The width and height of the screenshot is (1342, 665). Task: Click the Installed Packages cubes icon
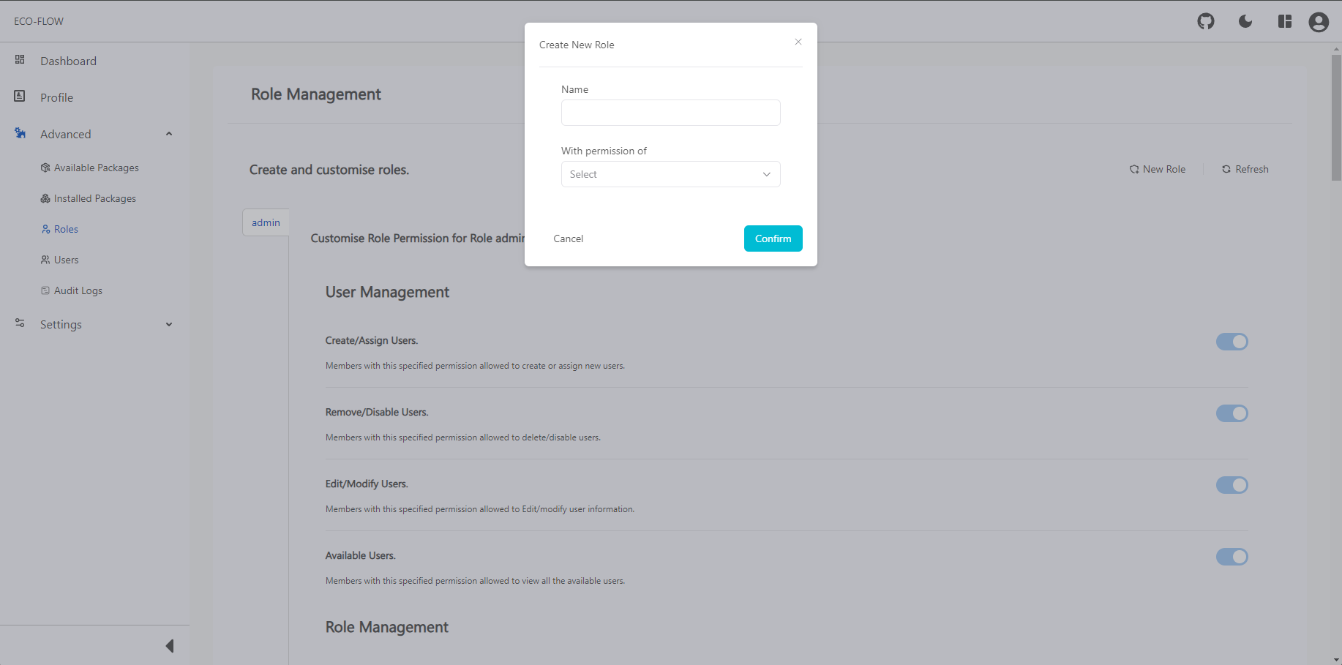[x=45, y=198]
